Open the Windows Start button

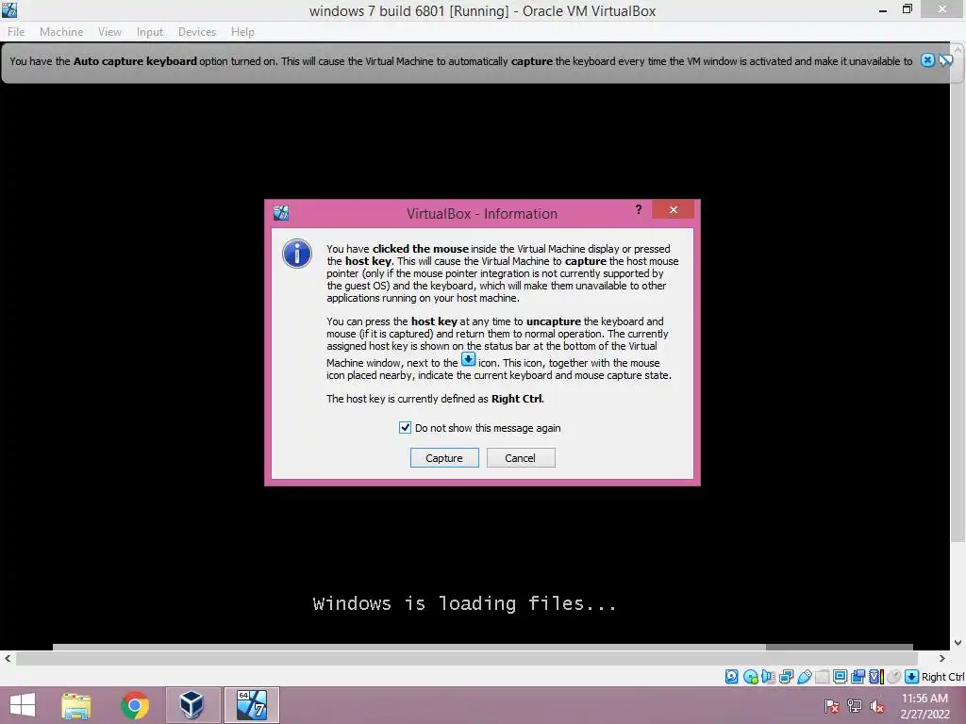point(23,705)
